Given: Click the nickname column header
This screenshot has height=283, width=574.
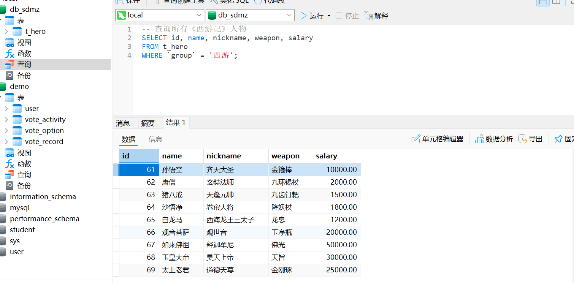Looking at the screenshot, I should point(236,156).
